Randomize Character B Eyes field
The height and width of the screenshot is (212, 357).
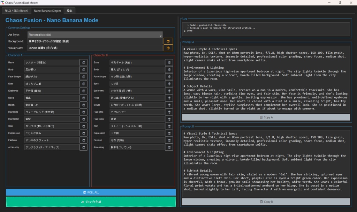169,84
